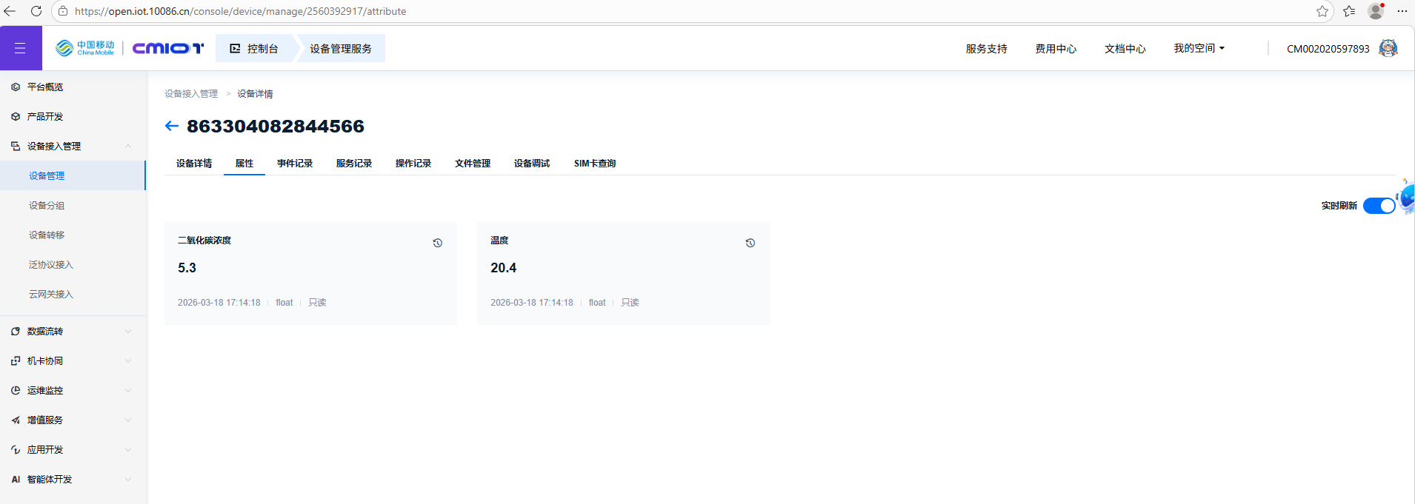
Task: Click 产品开发 sidebar icon
Action: pos(16,116)
